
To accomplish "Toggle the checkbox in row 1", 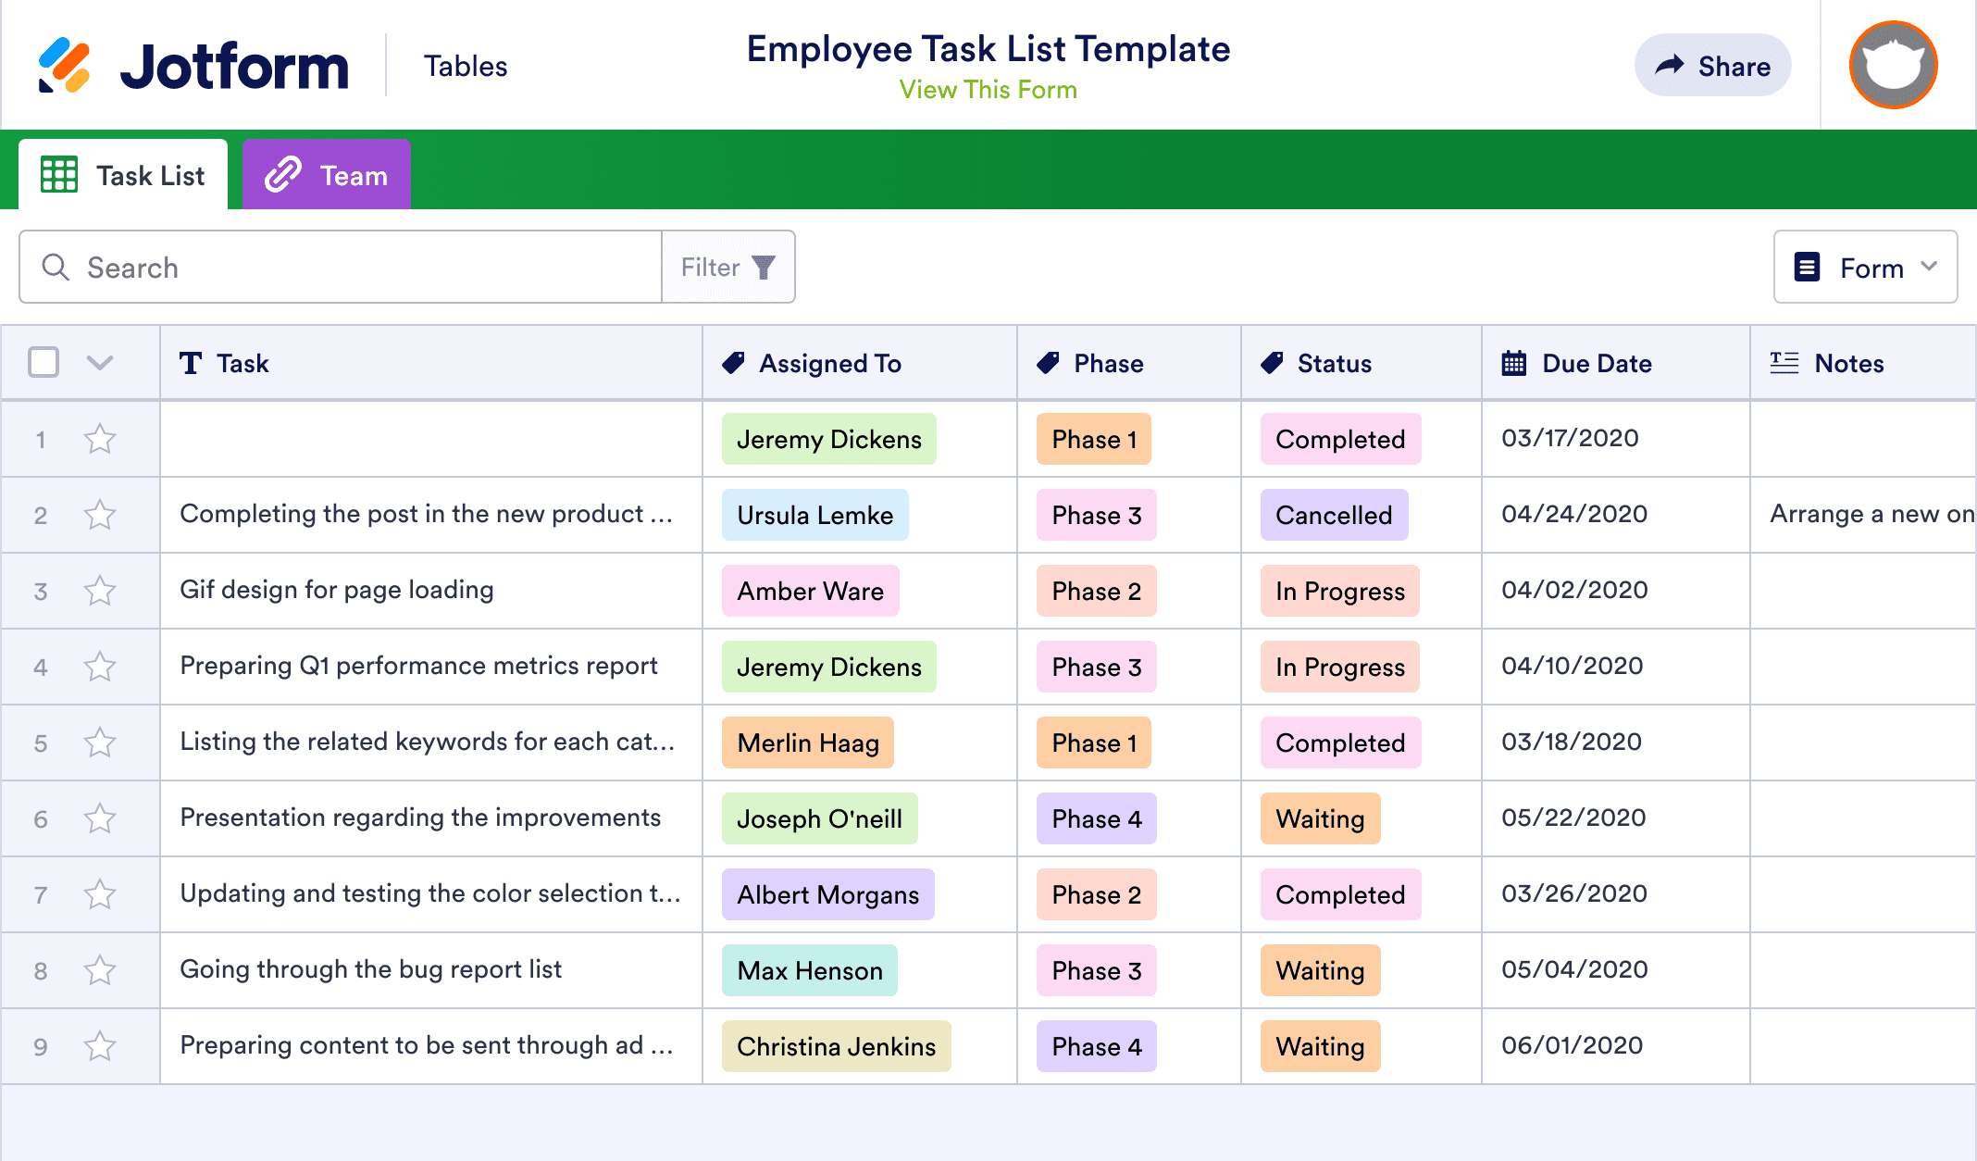I will [x=42, y=440].
